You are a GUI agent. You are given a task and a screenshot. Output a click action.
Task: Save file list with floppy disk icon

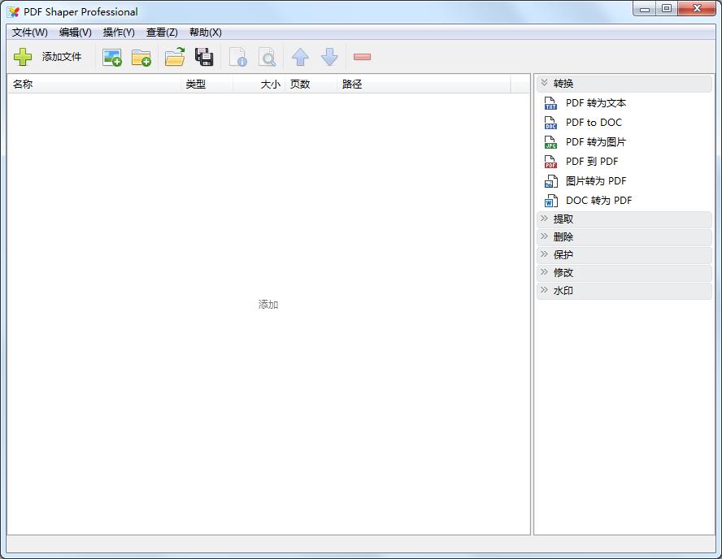[x=204, y=57]
